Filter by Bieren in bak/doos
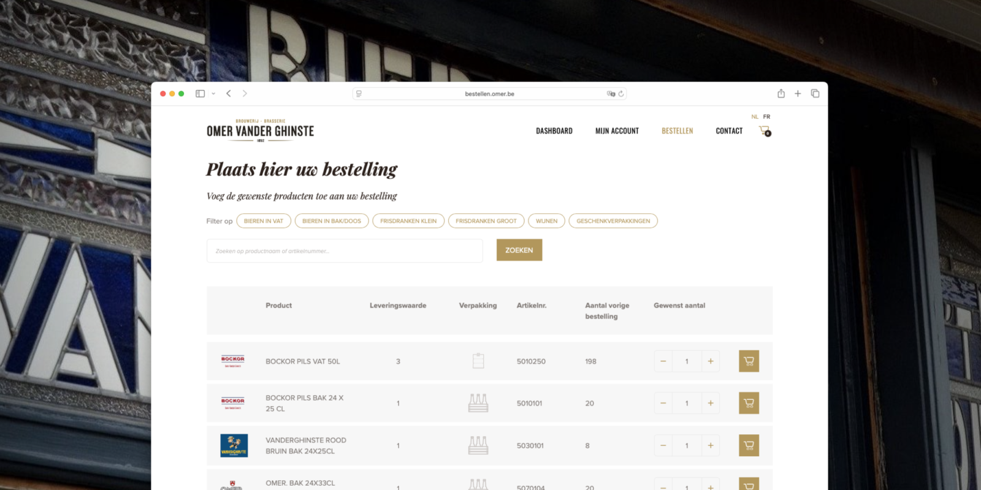Image resolution: width=981 pixels, height=490 pixels. (x=332, y=221)
